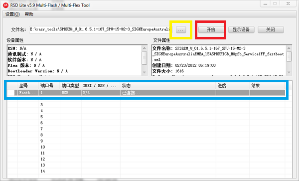
Task: Click the 型号 column header
Action: tap(28, 86)
